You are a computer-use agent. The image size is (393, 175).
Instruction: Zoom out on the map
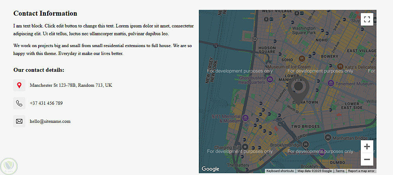(367, 159)
